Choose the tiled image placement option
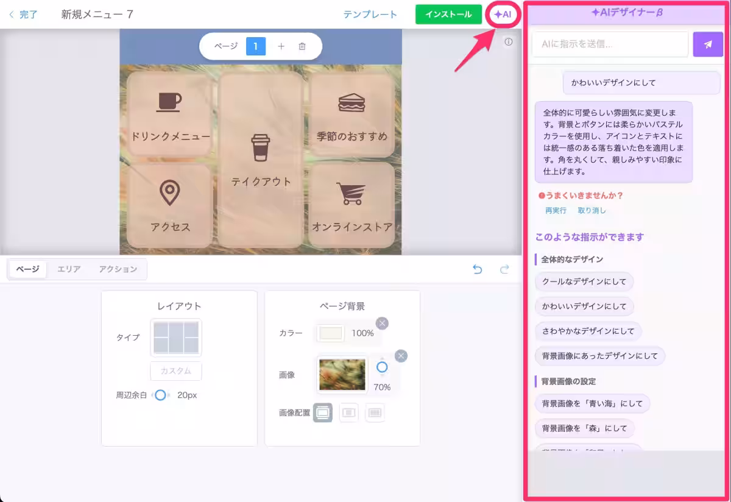Screen dimensions: 731x502 click(375, 412)
